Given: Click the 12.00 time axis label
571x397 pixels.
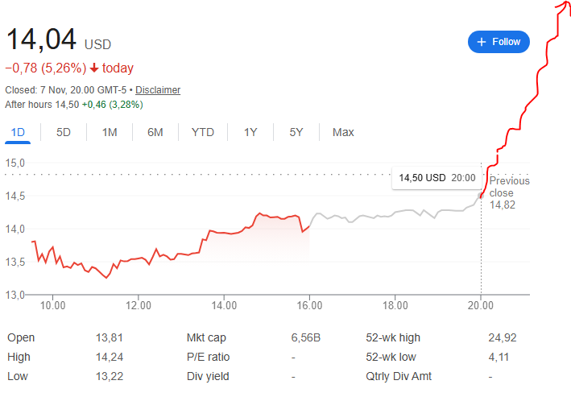Looking at the screenshot, I should 139,305.
